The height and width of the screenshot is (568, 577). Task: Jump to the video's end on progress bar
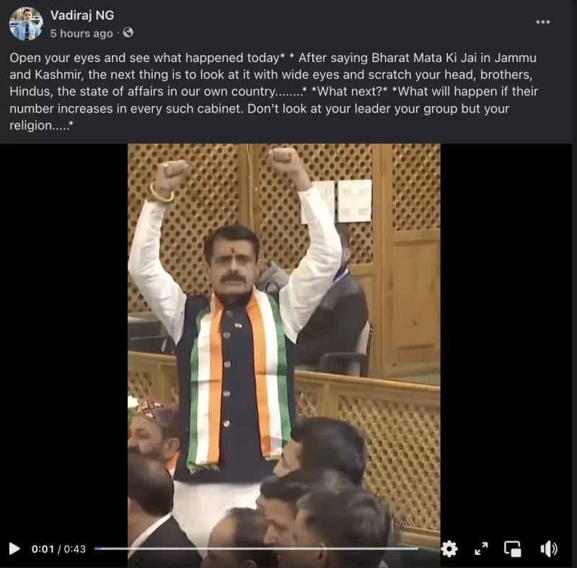418,549
